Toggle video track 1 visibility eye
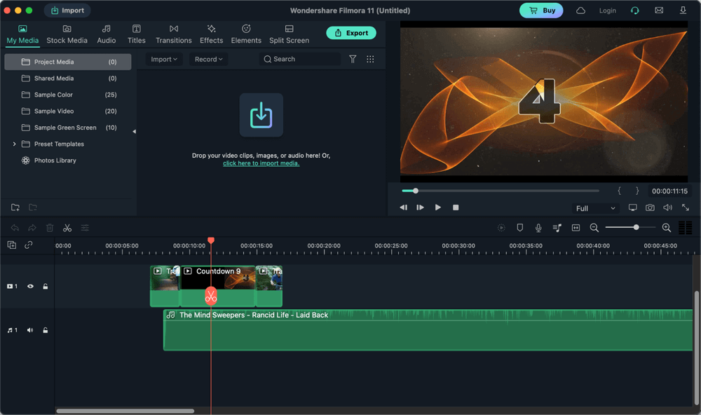The width and height of the screenshot is (701, 415). pos(30,286)
